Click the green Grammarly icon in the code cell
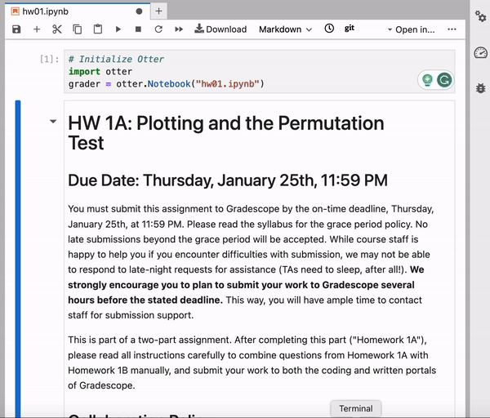The image size is (490, 418). click(x=444, y=80)
